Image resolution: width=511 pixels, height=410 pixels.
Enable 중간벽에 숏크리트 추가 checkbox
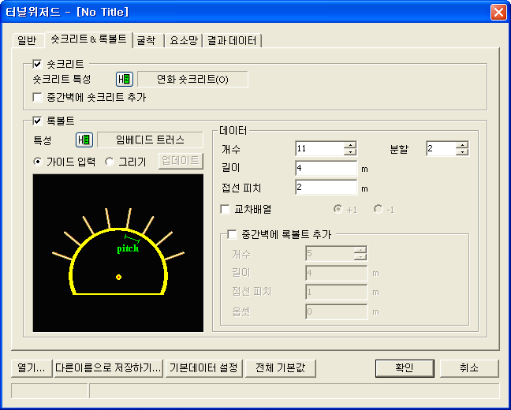click(37, 97)
